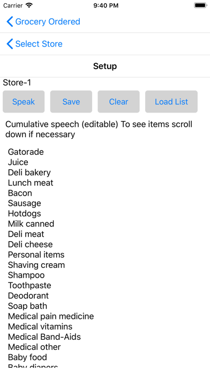Tap the Setup title bar
Screen dimensions: 210x373
click(x=105, y=66)
